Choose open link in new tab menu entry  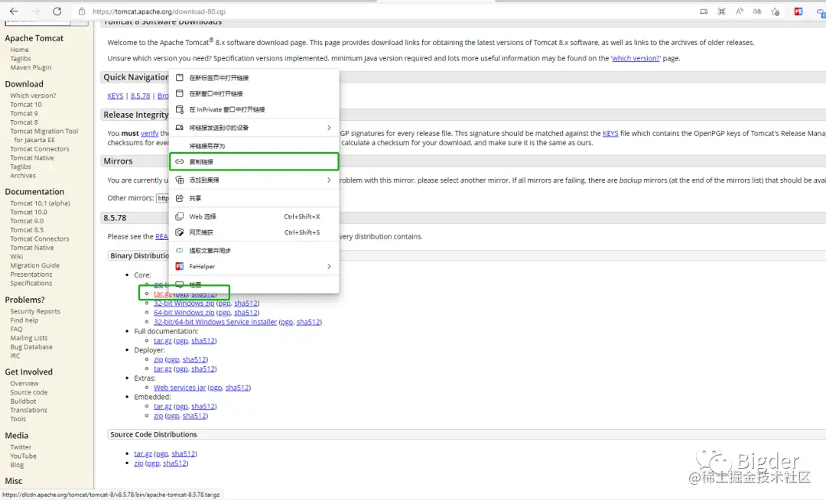254,77
